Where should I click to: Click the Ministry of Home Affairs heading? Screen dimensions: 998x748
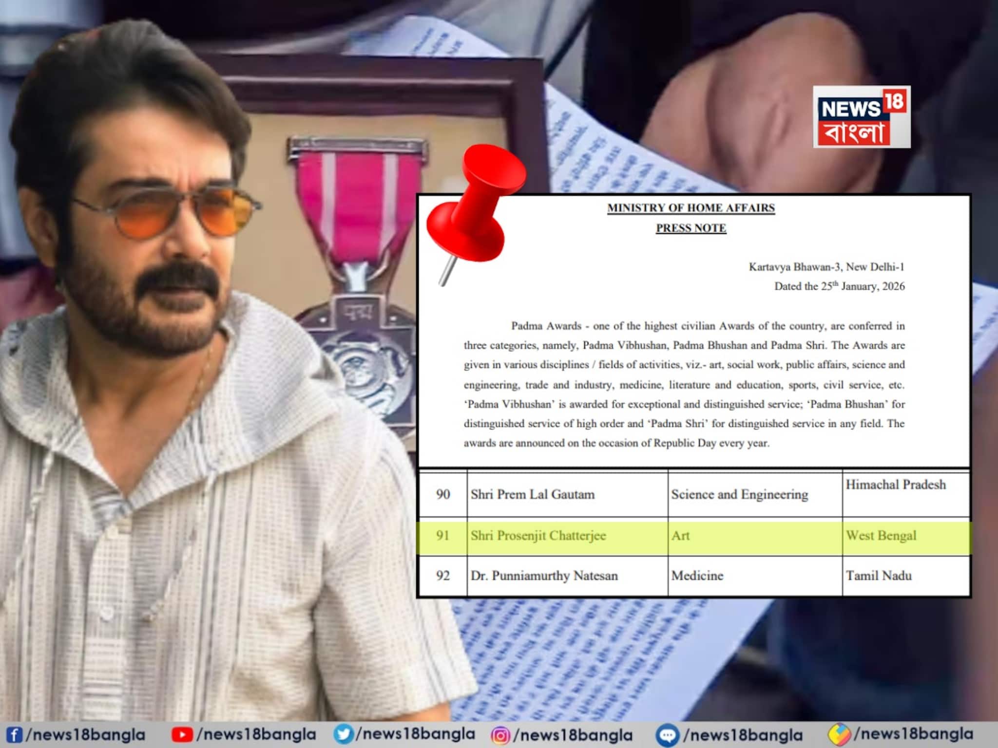pos(691,208)
